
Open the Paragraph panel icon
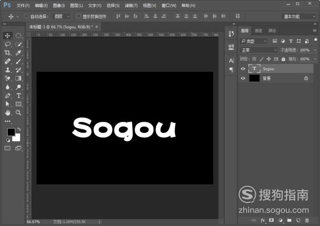[x=231, y=70]
